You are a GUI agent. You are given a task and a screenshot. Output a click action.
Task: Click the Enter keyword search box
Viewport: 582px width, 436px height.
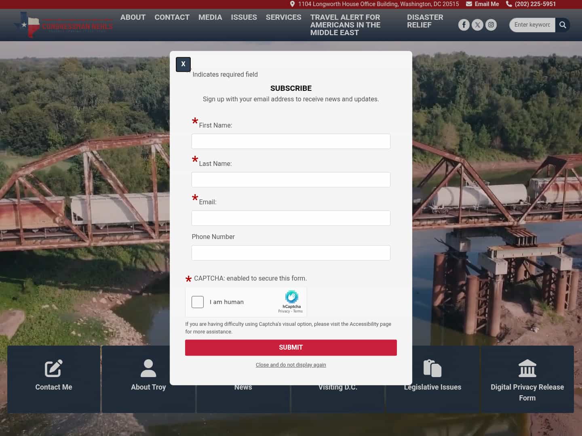coord(532,25)
